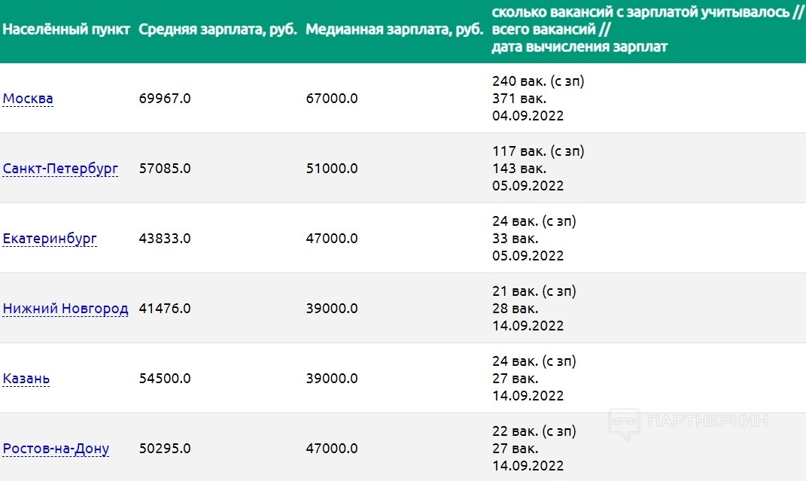Viewport: 806px width, 481px height.
Task: Click the Средняя зарплата column header
Action: (x=218, y=31)
